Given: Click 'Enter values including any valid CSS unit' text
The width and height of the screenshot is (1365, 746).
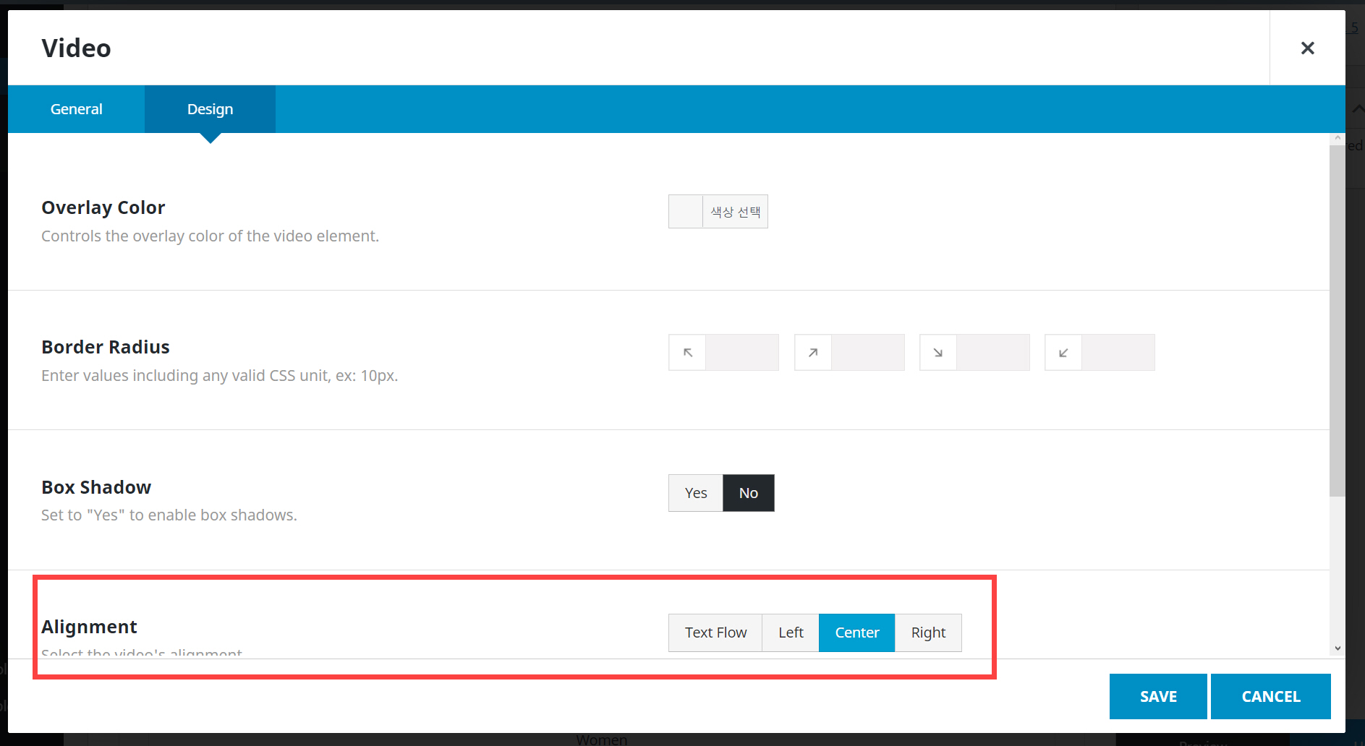Looking at the screenshot, I should tap(219, 376).
